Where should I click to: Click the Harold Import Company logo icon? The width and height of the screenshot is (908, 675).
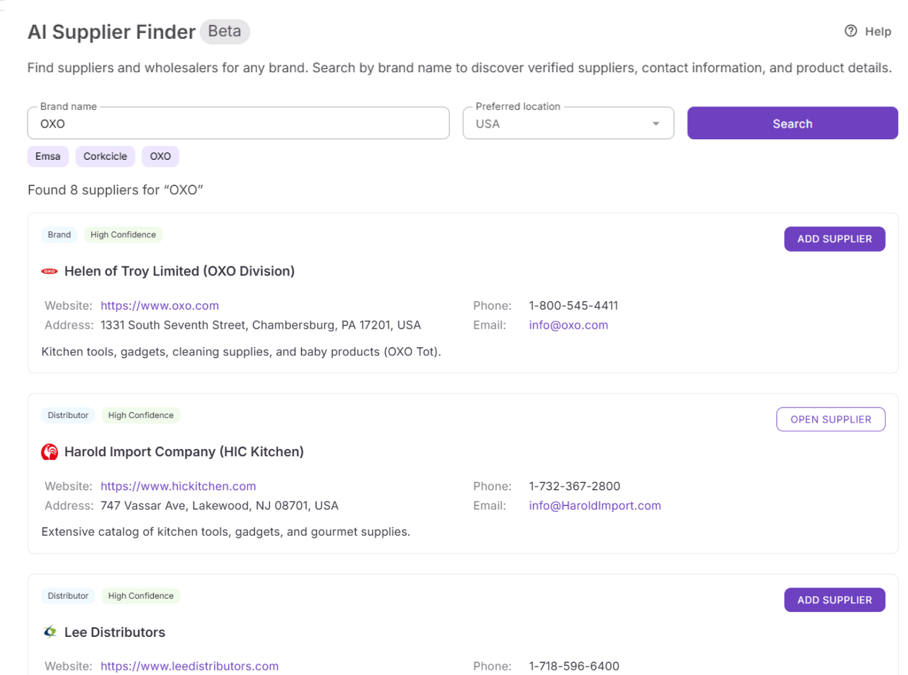49,452
